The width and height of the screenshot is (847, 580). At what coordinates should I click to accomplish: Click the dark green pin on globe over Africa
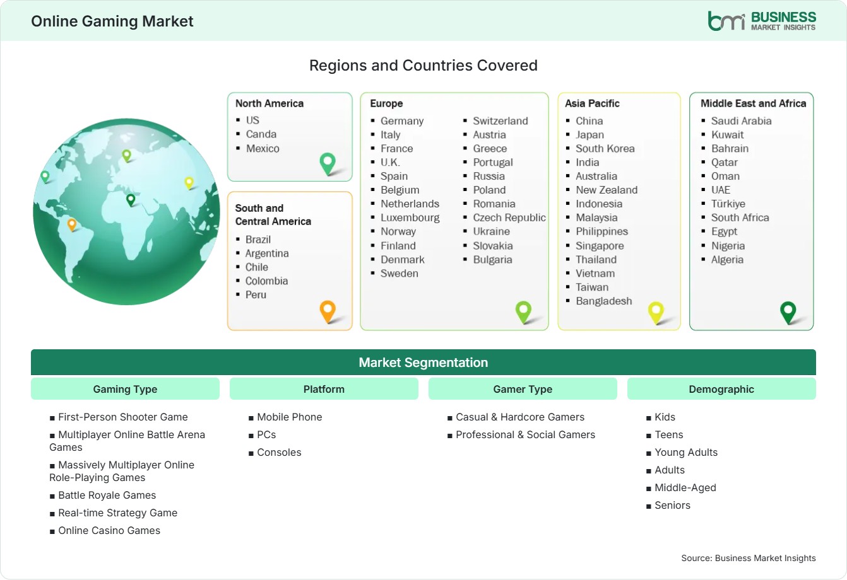[131, 200]
